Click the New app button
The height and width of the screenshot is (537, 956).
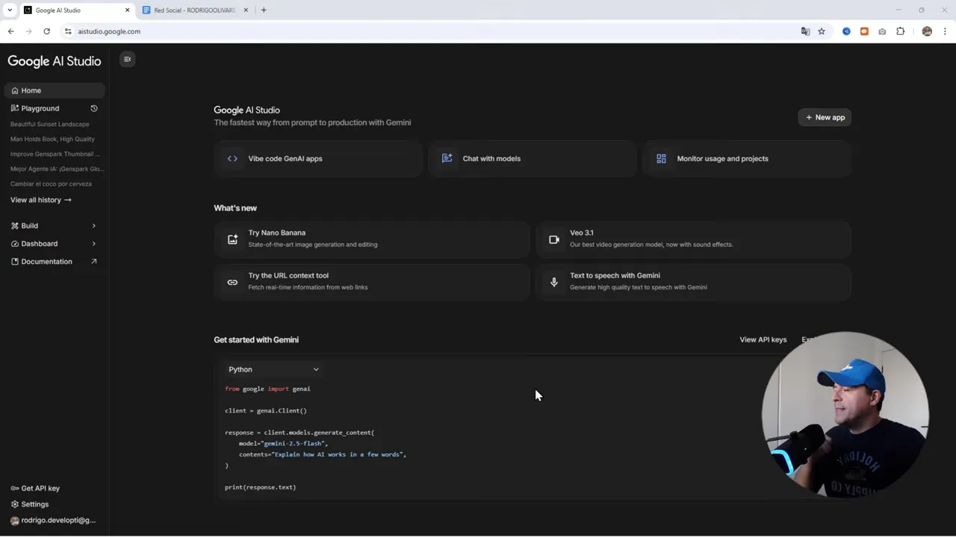click(825, 117)
